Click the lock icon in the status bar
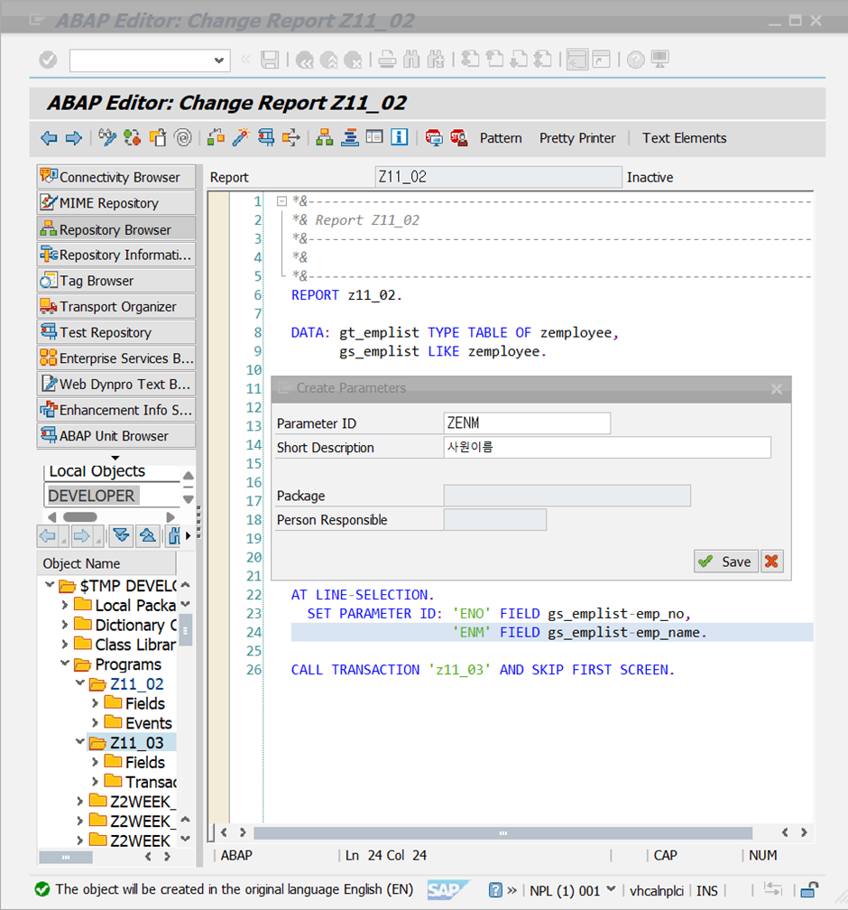Screen dimensions: 848x910 tap(809, 890)
